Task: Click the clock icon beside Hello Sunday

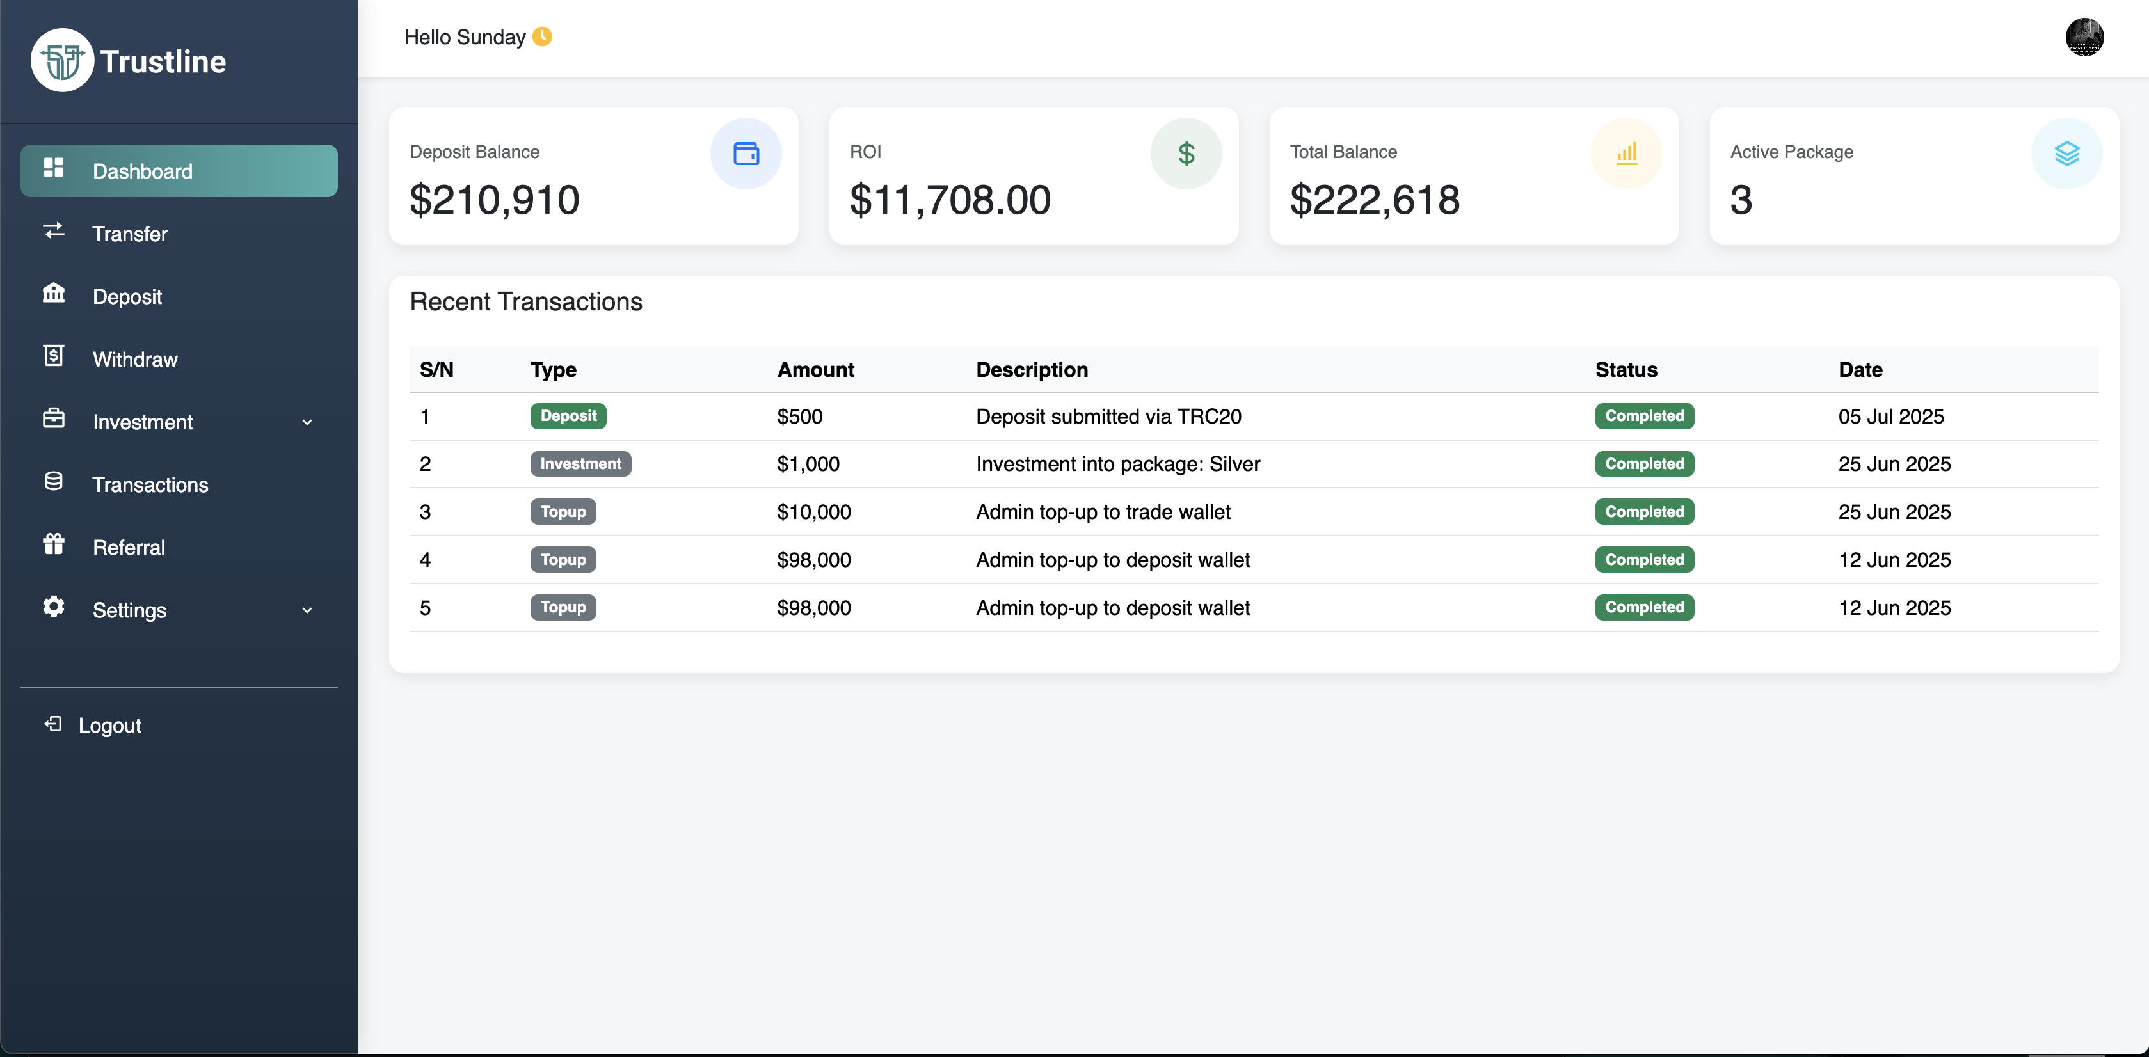Action: click(542, 36)
